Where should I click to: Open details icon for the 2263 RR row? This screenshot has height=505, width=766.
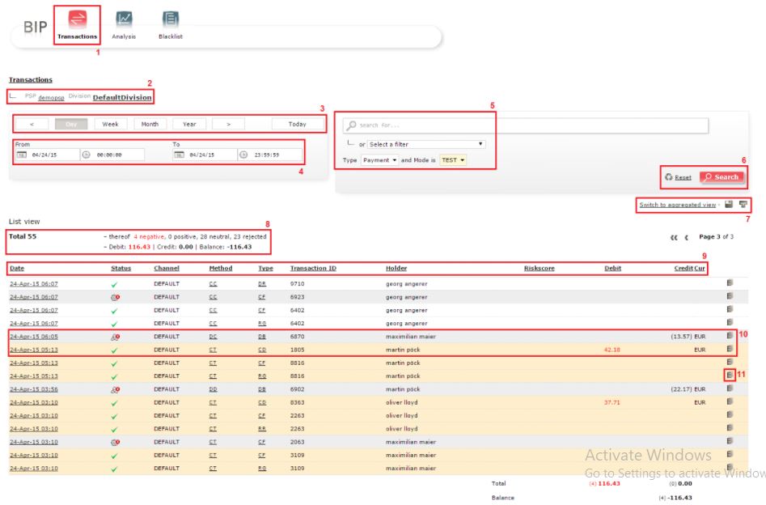tap(730, 428)
